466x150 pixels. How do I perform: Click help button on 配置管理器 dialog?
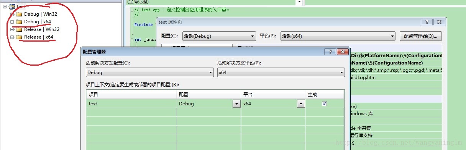[x=330, y=52]
